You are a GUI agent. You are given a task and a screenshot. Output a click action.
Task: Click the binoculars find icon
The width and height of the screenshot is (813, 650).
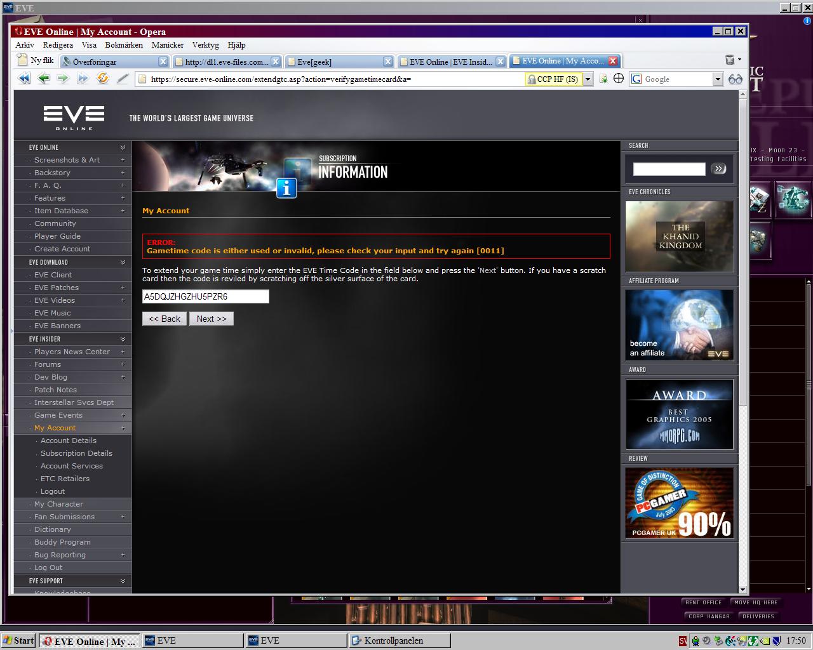pyautogui.click(x=736, y=79)
